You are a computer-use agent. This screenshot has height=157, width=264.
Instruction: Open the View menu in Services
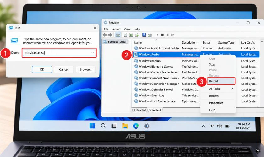[x=127, y=29]
